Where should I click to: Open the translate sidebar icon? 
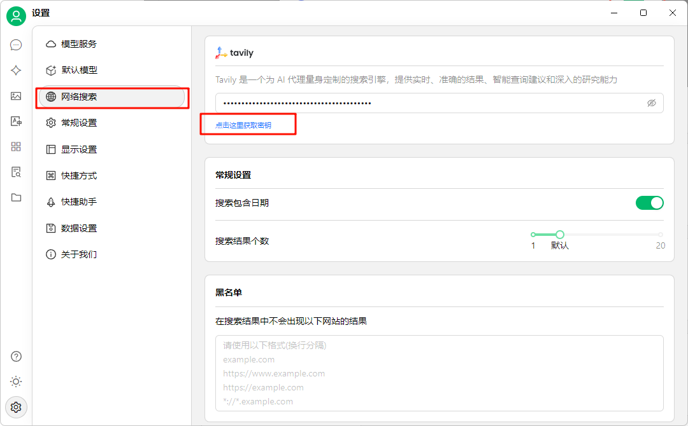[x=16, y=121]
